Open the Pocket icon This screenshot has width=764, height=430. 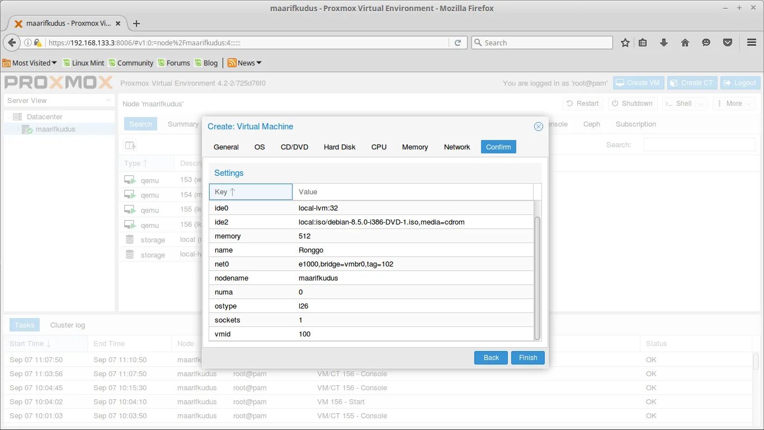click(x=728, y=43)
